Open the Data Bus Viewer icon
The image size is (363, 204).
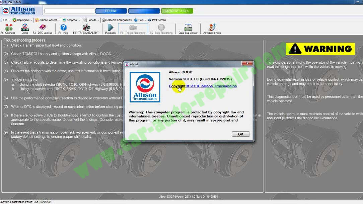(188, 27)
